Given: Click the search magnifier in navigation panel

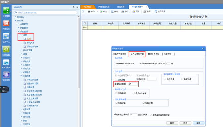Looking at the screenshot, I should tap(16, 13).
